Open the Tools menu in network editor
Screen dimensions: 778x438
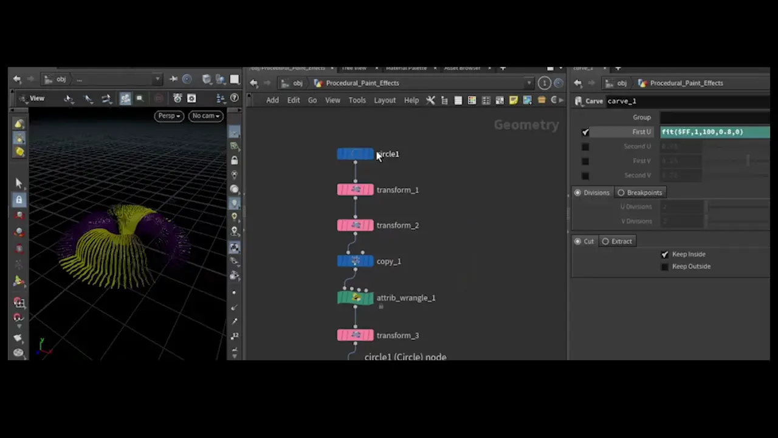point(357,100)
